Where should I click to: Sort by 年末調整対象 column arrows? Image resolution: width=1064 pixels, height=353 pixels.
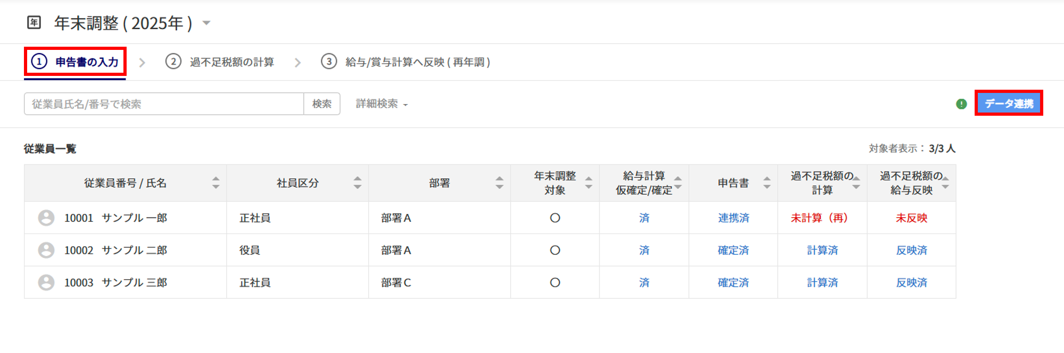coord(588,183)
